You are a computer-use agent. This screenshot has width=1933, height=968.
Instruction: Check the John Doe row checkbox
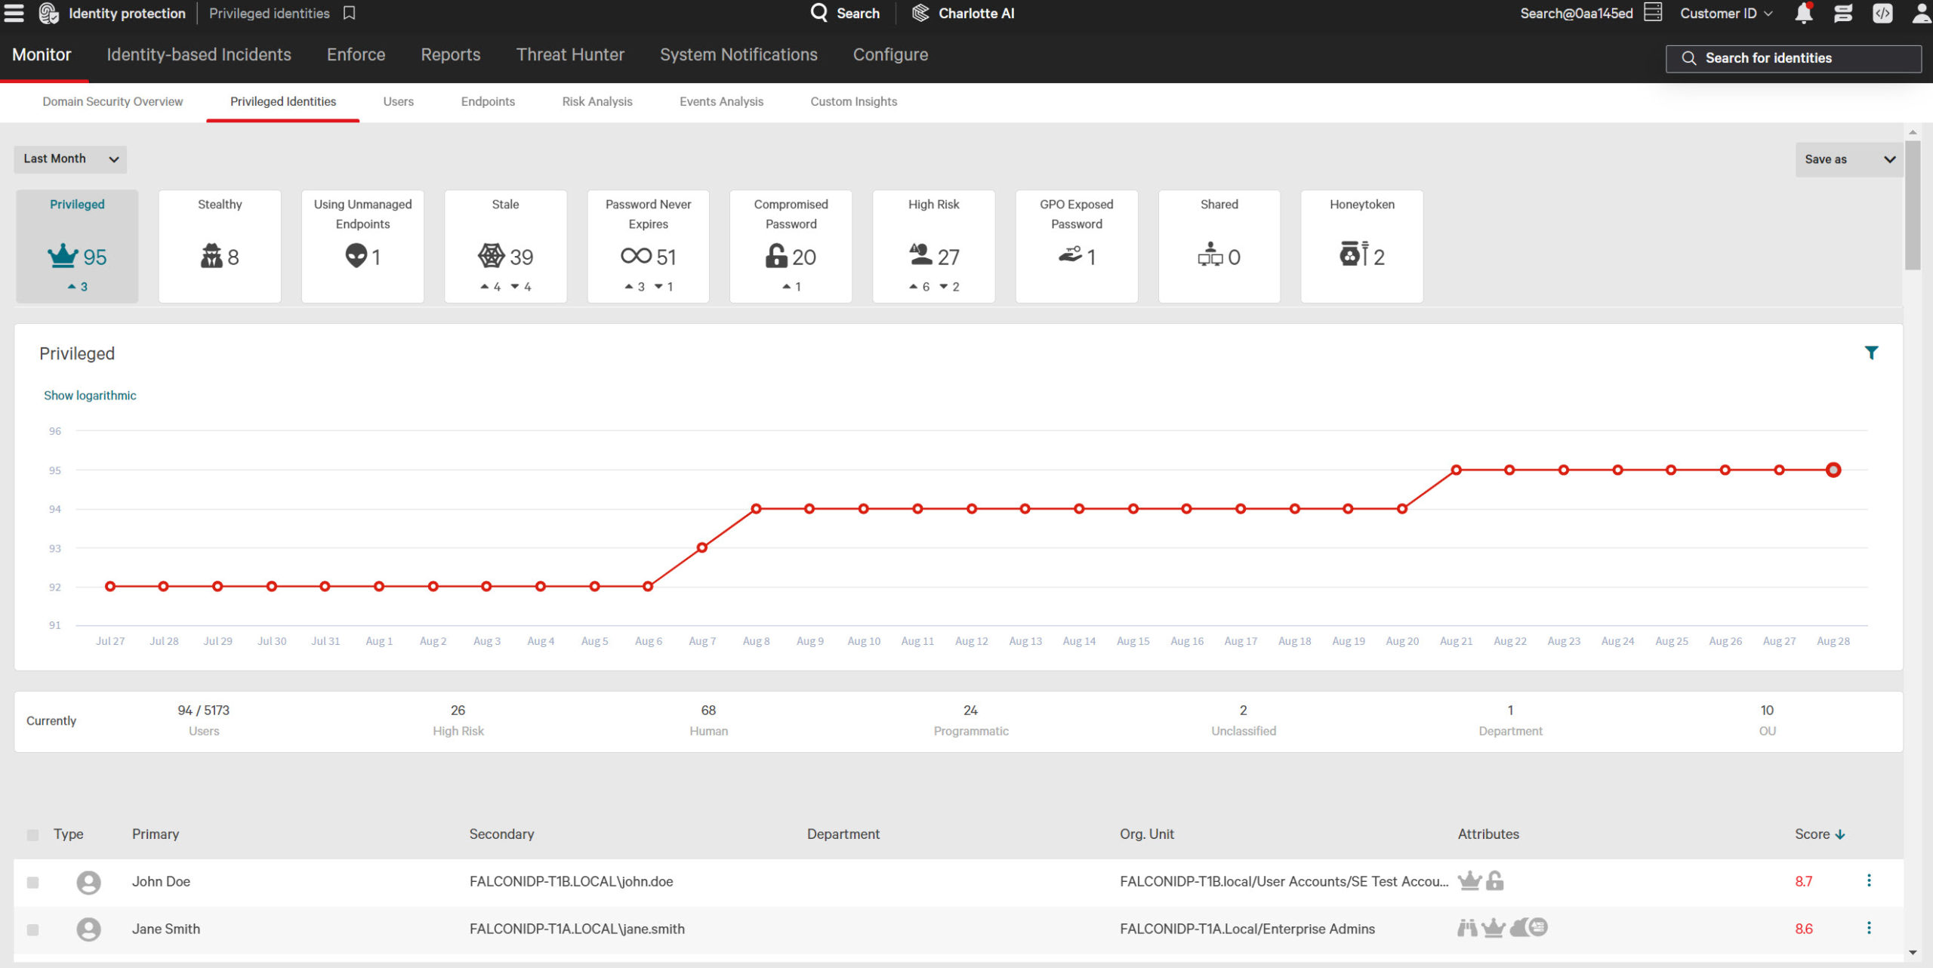pos(32,883)
